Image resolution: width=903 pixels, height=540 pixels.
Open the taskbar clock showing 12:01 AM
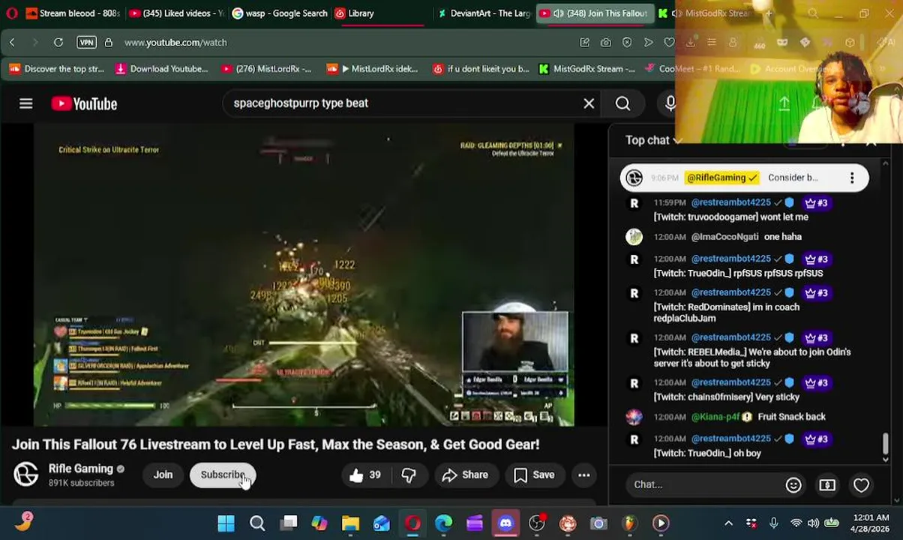pyautogui.click(x=871, y=523)
